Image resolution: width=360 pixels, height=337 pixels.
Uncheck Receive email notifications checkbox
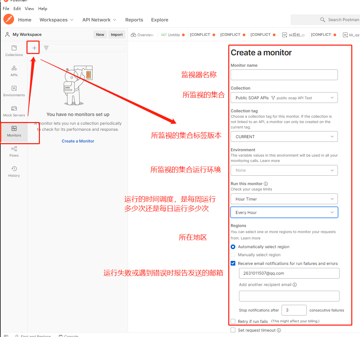tap(233, 263)
